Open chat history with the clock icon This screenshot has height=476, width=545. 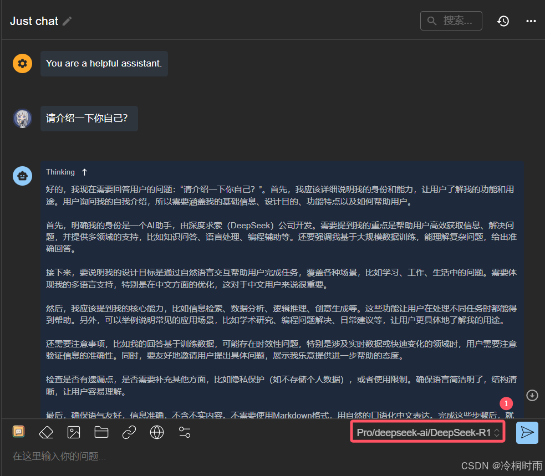[x=503, y=21]
